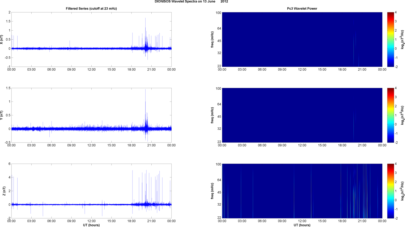The image size is (405, 227).
Task: Select the "Filtered Series (cutoff at 23 mHz)" heading
Action: 91,9
